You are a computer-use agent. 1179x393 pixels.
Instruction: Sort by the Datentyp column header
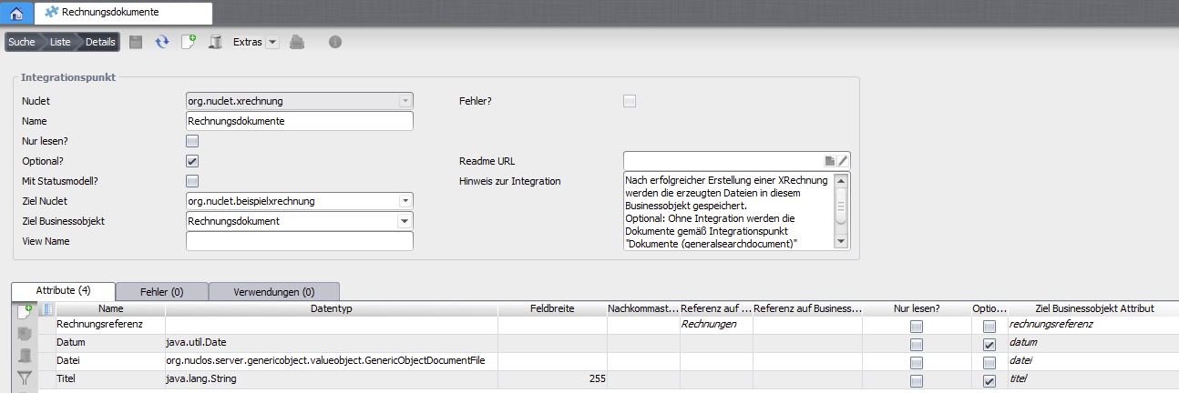pyautogui.click(x=332, y=309)
